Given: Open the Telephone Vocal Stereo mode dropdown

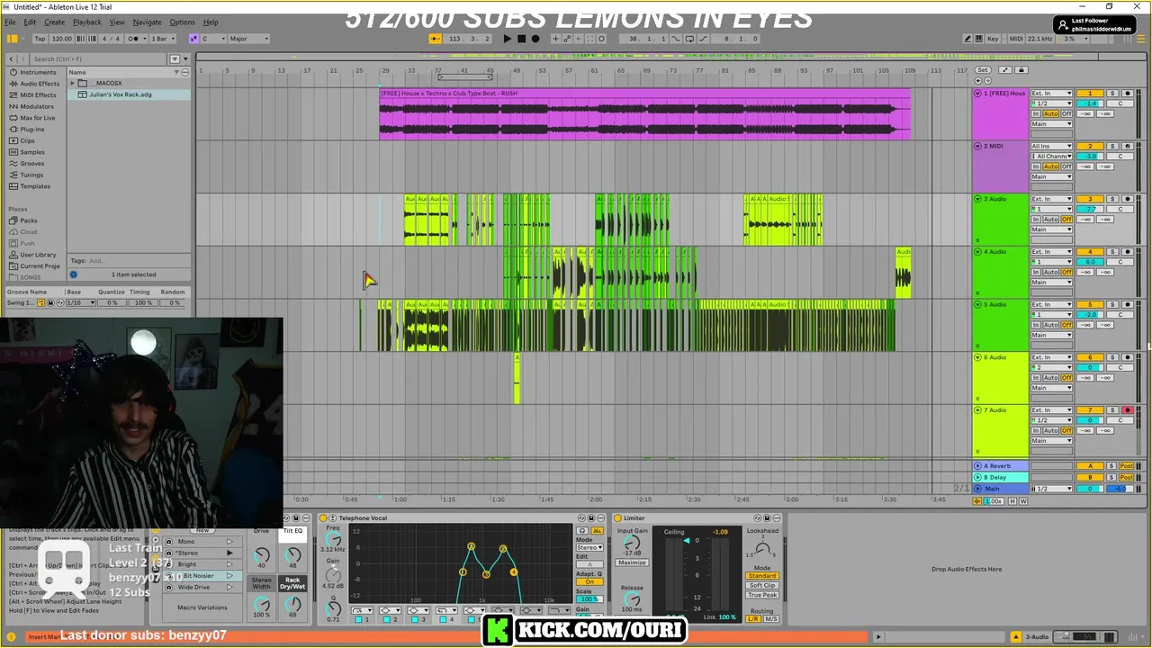Looking at the screenshot, I should (589, 548).
